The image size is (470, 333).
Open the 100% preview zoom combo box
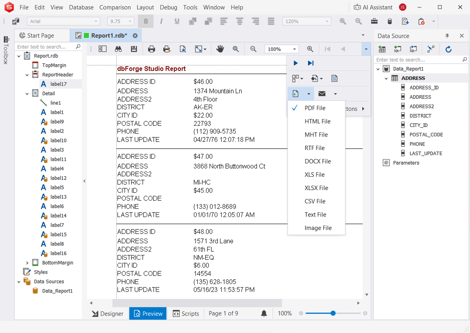pyautogui.click(x=282, y=49)
